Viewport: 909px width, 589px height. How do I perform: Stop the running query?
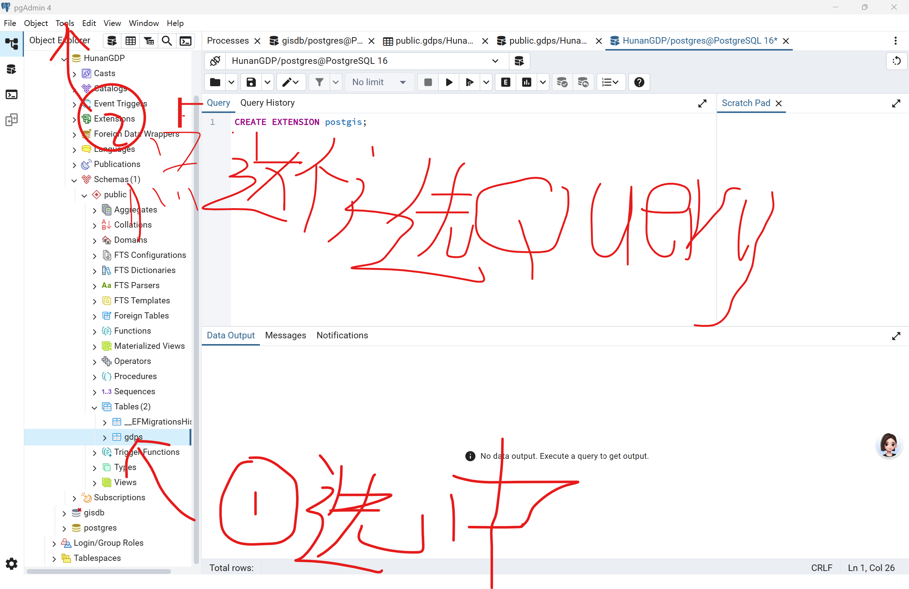pos(428,82)
